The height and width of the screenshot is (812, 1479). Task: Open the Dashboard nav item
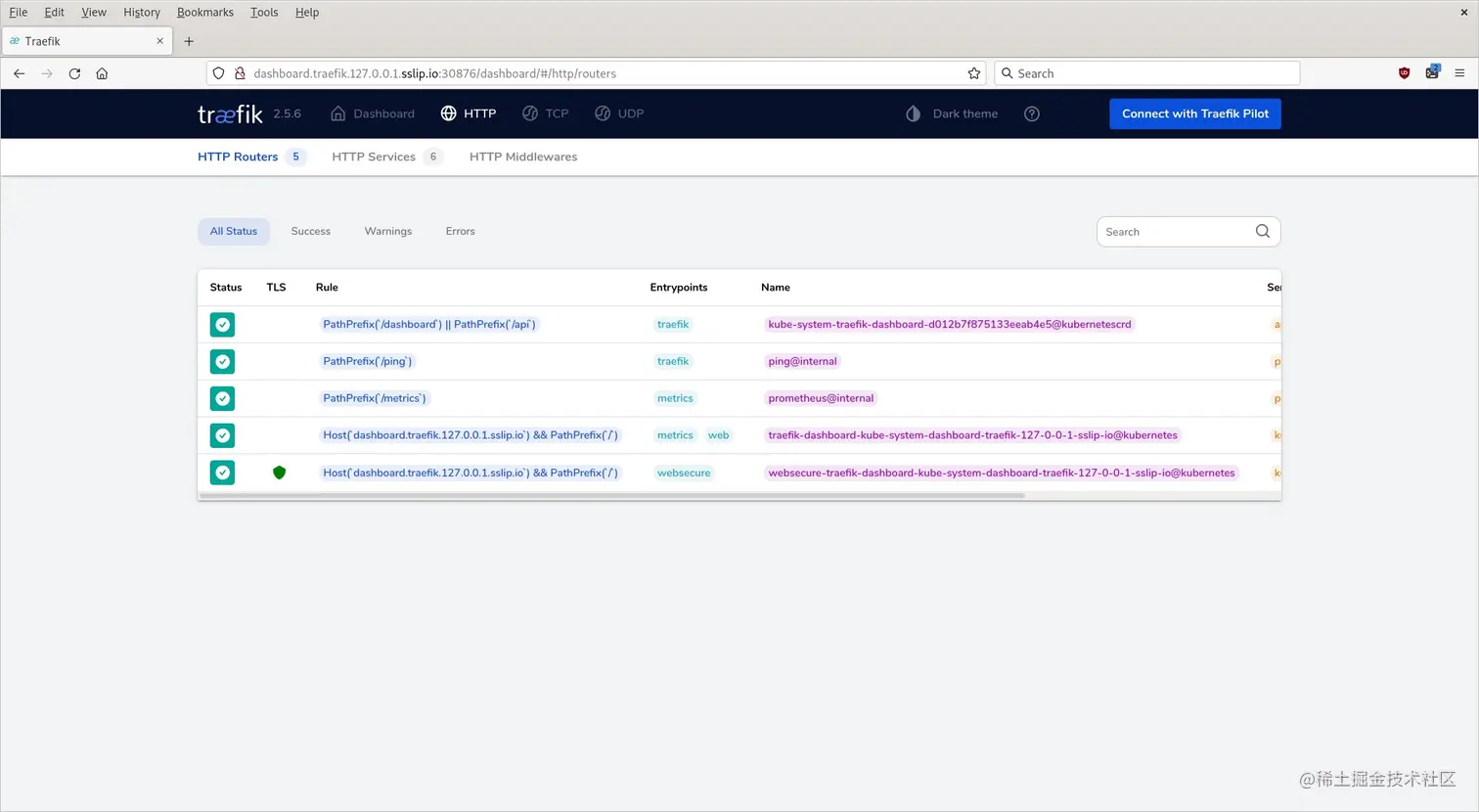[373, 113]
